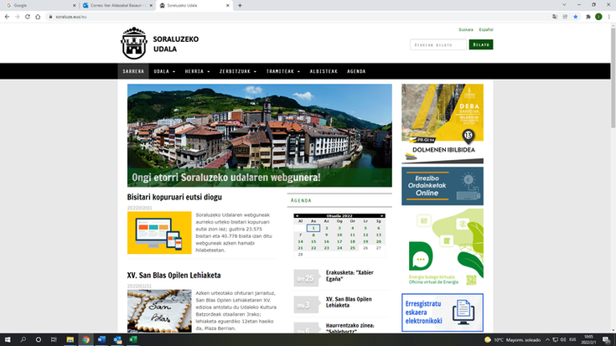Image resolution: width=616 pixels, height=346 pixels.
Task: Switch language to Español
Action: tap(486, 29)
